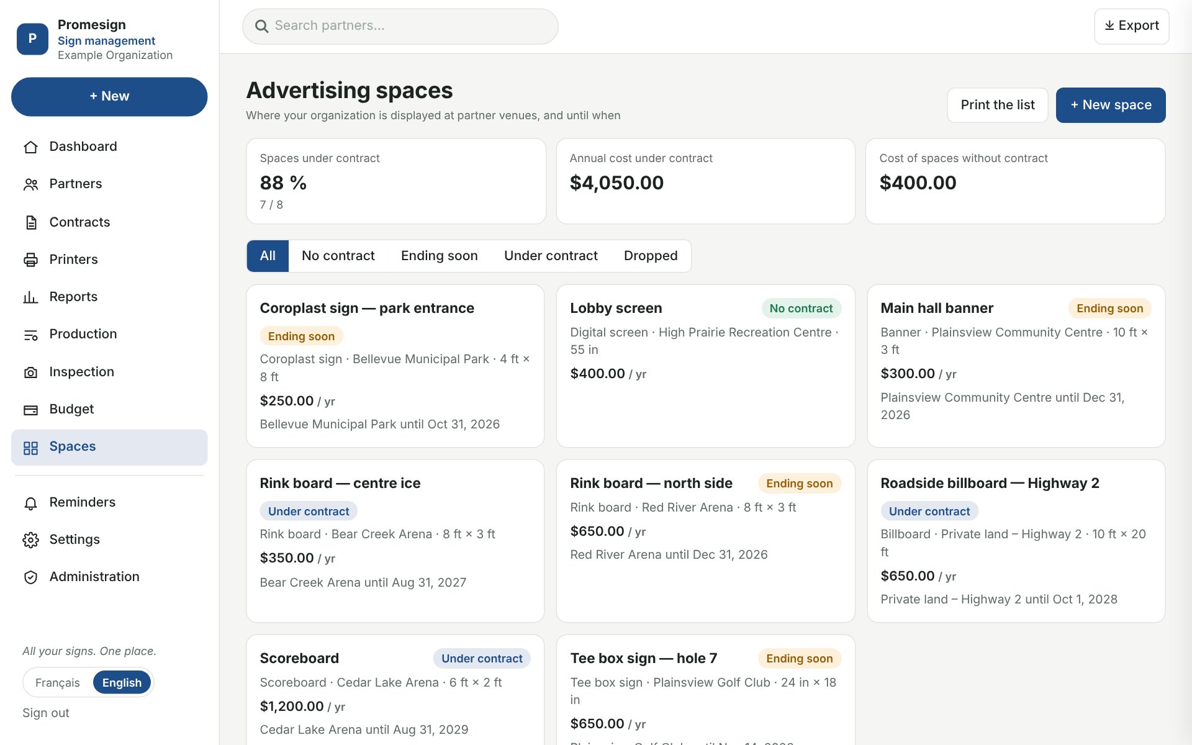The height and width of the screenshot is (745, 1192).
Task: Click the No contract badge on Lobby screen
Action: [801, 309]
